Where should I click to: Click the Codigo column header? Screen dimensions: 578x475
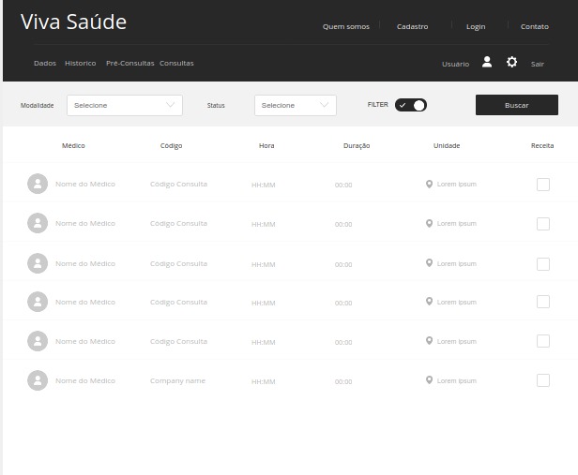click(x=171, y=146)
